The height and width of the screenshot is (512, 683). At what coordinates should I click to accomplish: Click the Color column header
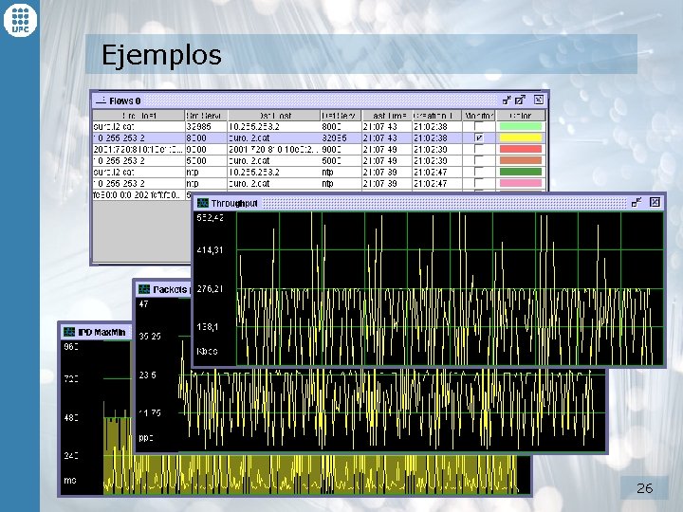pyautogui.click(x=521, y=116)
